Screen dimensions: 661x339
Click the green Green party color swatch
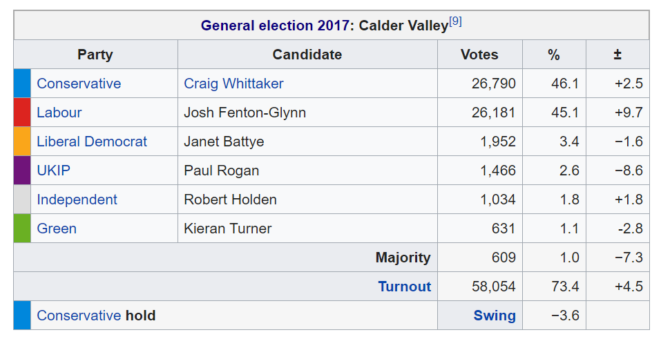pos(22,229)
